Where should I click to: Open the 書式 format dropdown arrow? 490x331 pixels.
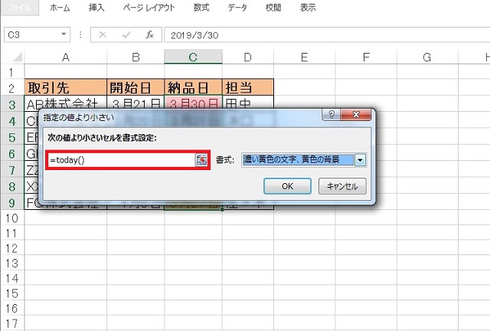(360, 159)
